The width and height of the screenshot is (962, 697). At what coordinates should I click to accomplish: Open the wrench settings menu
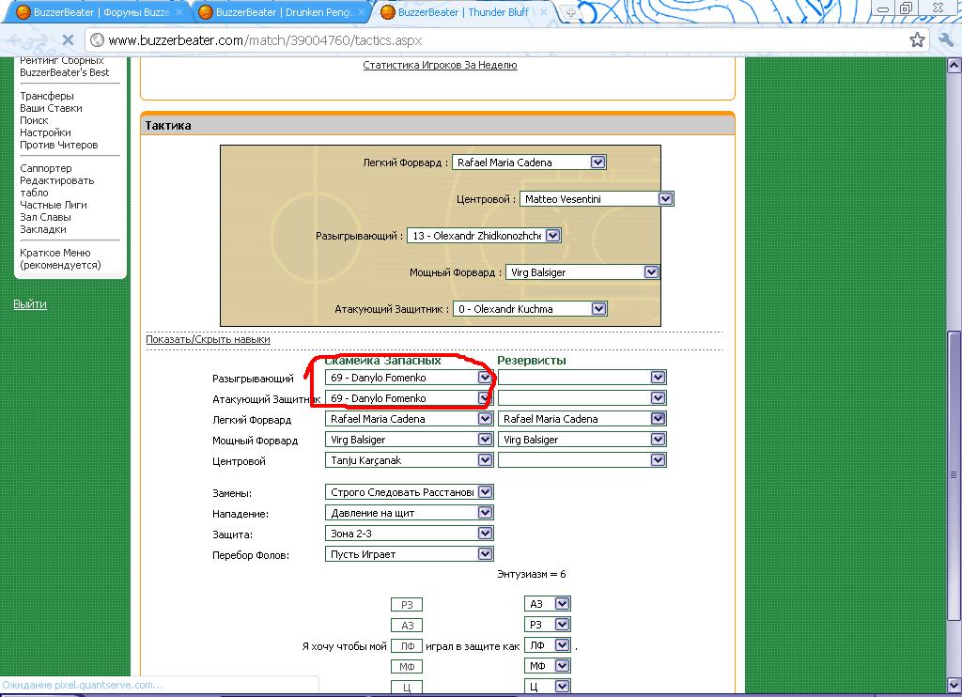946,40
